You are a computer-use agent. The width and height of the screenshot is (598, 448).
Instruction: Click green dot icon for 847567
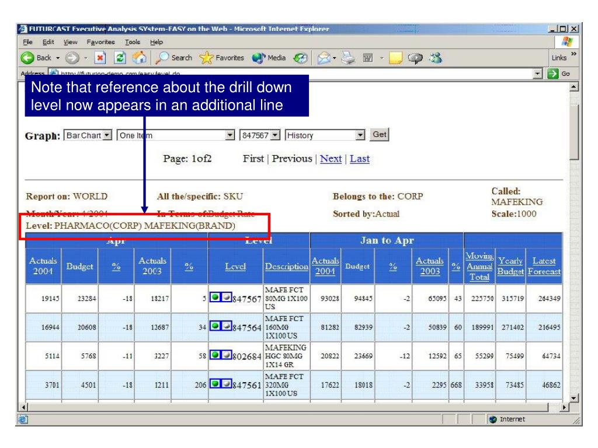click(215, 297)
